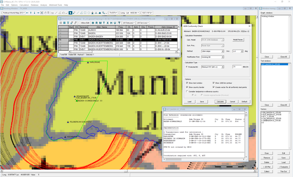Viewport: 293px width, 177px height.
Task: Select the pointer selection tool in toolbar
Action: click(70, 13)
